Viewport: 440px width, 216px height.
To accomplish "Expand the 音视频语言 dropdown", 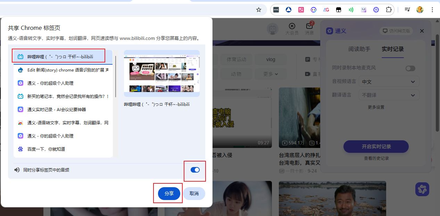I will tap(389, 82).
